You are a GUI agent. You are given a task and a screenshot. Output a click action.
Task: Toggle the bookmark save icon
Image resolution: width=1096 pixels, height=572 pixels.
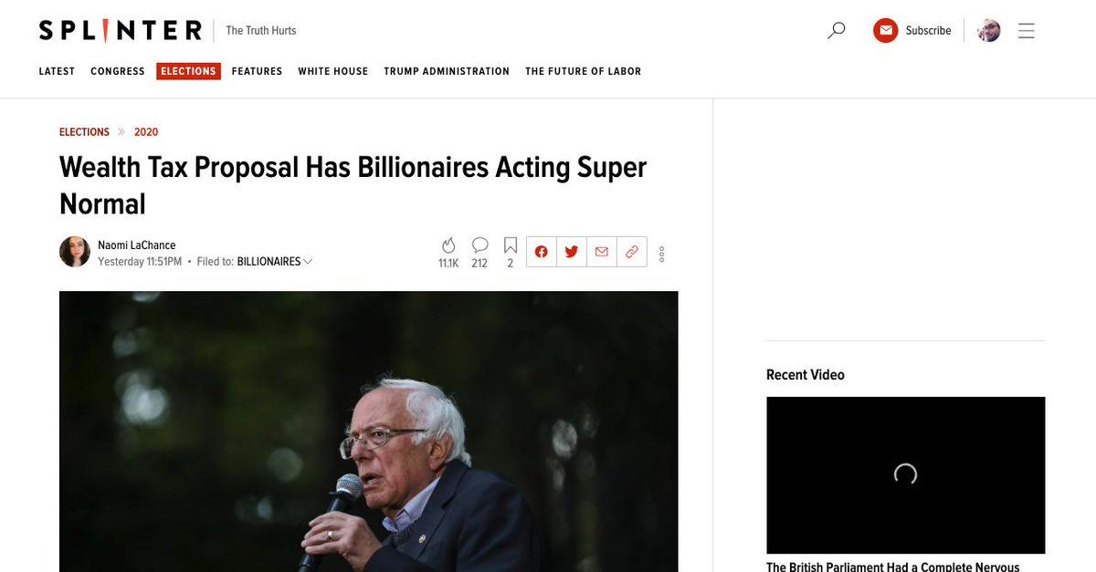[x=511, y=245]
